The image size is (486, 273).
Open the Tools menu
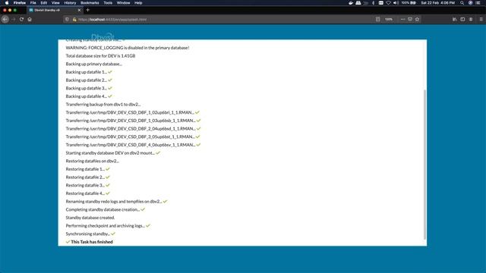[108, 3]
